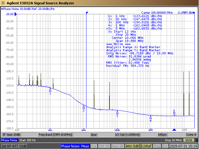The image size is (199, 149).
Task: Click the reference level arrow at -20.00
Action: [16, 14]
